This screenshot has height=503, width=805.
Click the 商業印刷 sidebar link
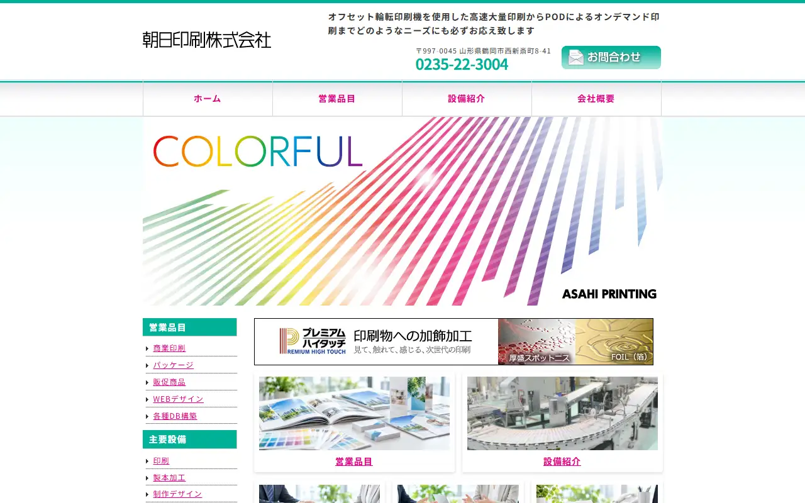[x=169, y=348]
